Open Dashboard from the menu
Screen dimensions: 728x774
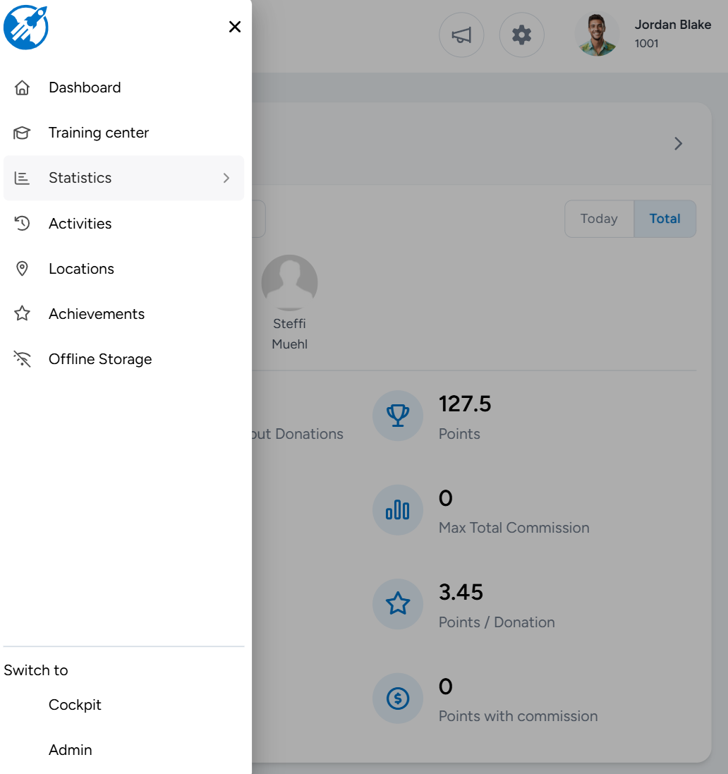coord(123,87)
